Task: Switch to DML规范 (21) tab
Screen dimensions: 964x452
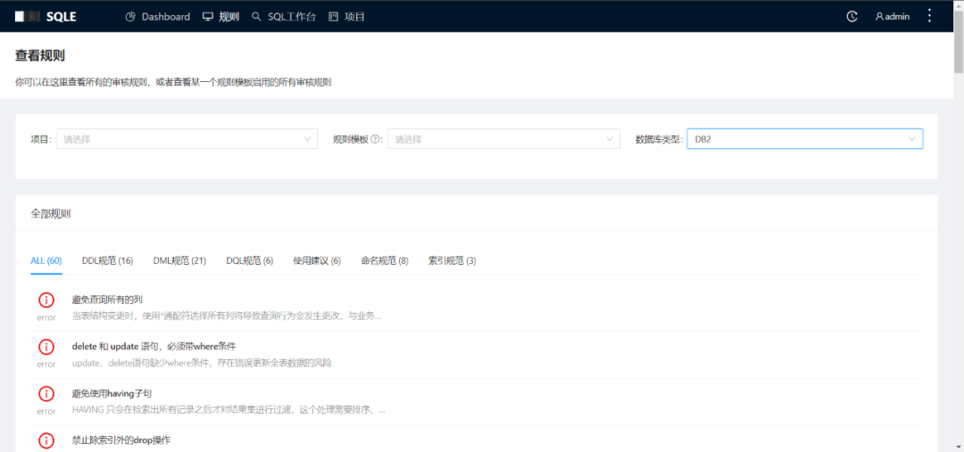Action: point(179,261)
